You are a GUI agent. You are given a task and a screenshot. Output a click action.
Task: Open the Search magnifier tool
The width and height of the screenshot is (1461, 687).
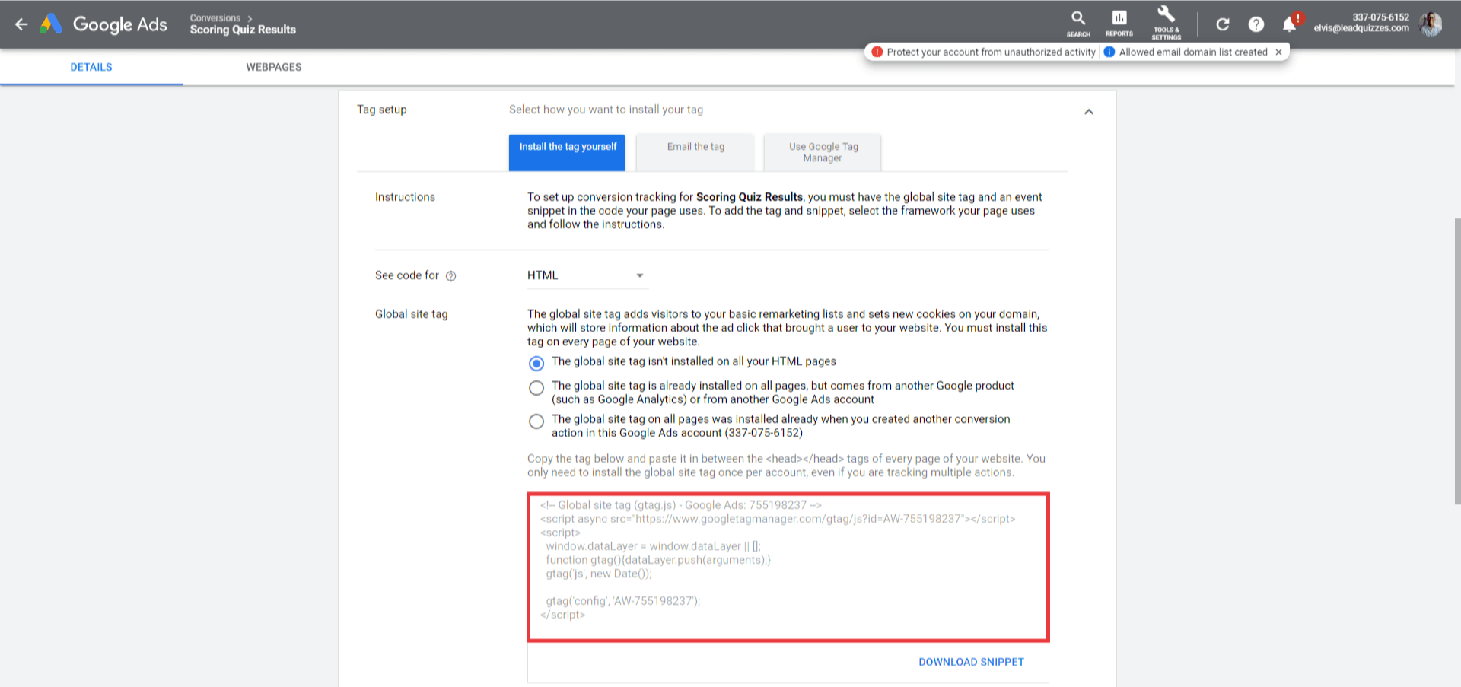1078,24
